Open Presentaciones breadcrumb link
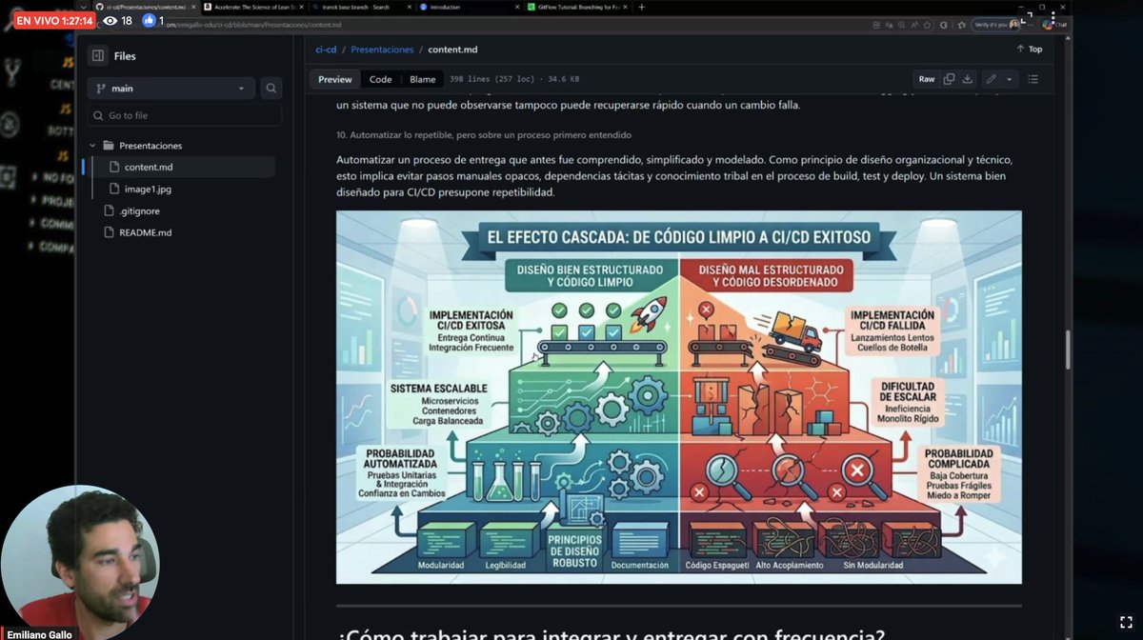This screenshot has width=1143, height=640. click(382, 50)
